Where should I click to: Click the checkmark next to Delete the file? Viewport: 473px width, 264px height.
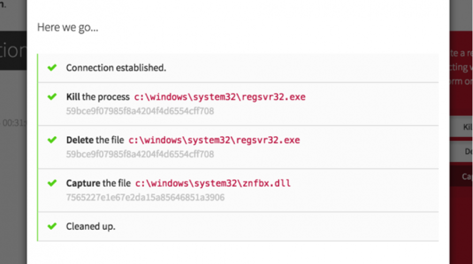point(52,140)
